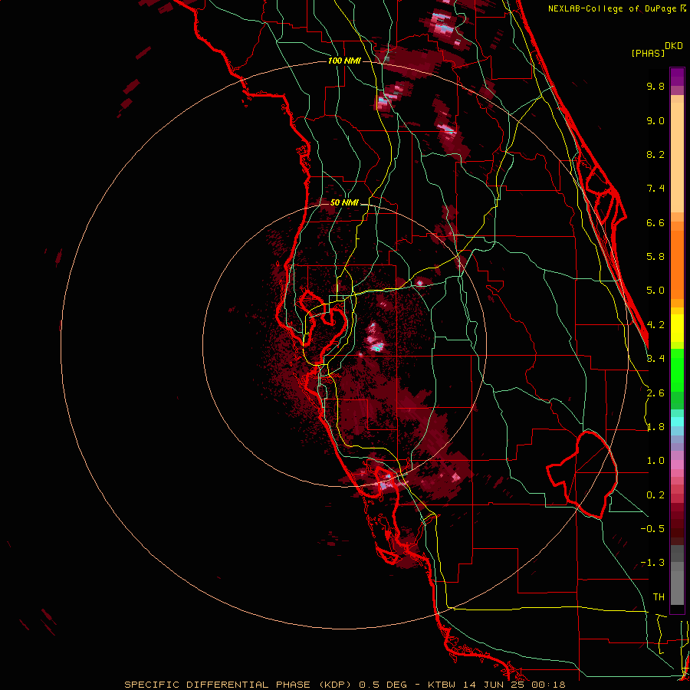
Task: Click the 3.4 value on the color scale
Action: [655, 359]
